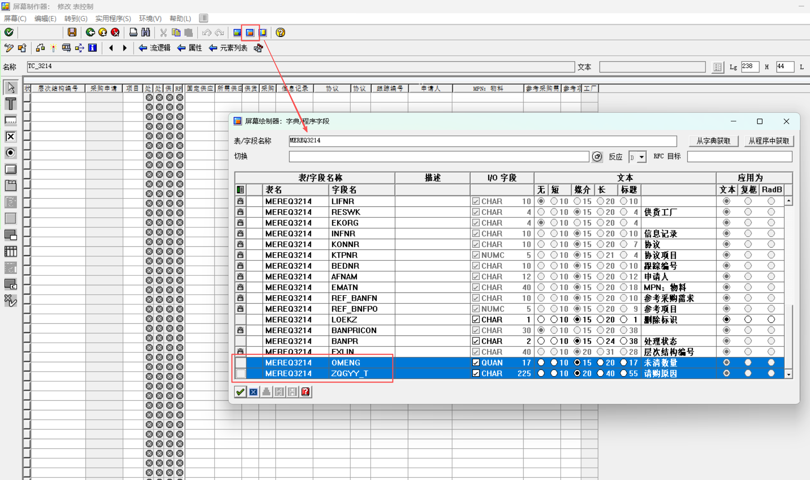Open the 实用程序(S) menu
Screen dimensions: 810x480
[x=113, y=19]
